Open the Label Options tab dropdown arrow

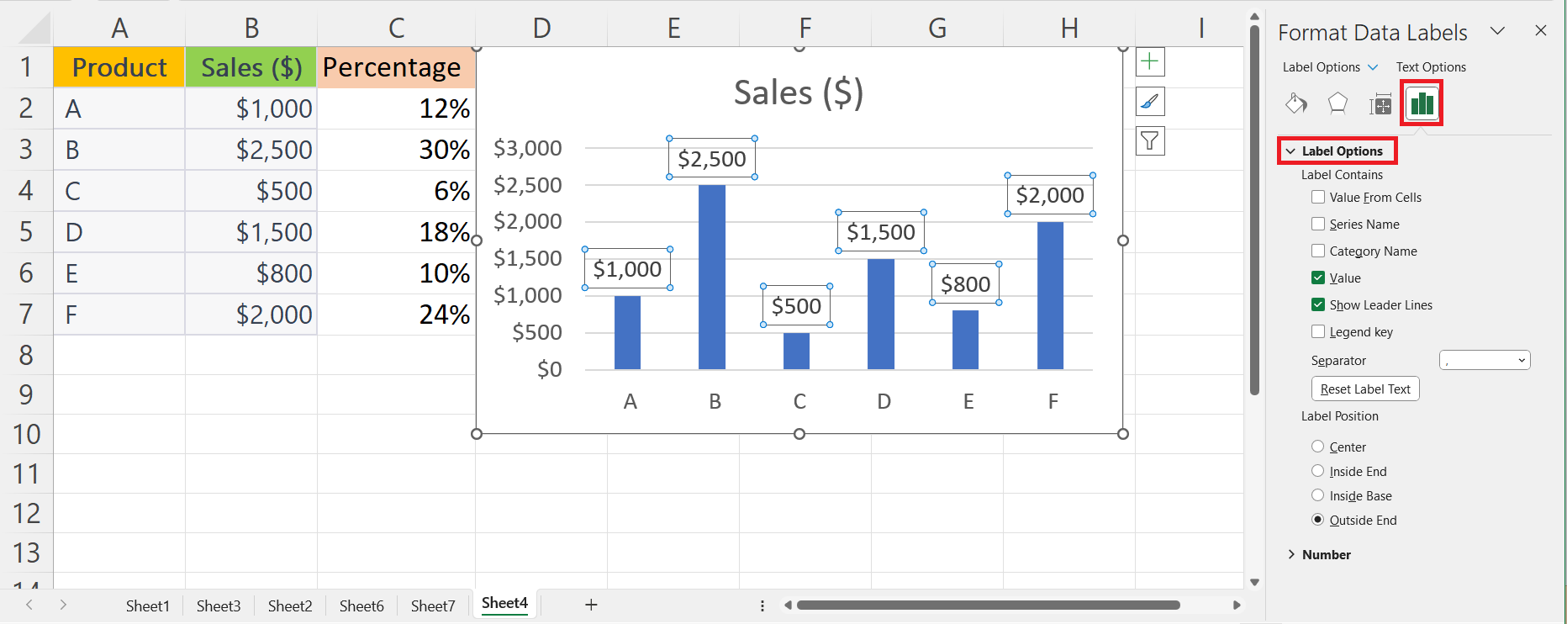point(1373,67)
